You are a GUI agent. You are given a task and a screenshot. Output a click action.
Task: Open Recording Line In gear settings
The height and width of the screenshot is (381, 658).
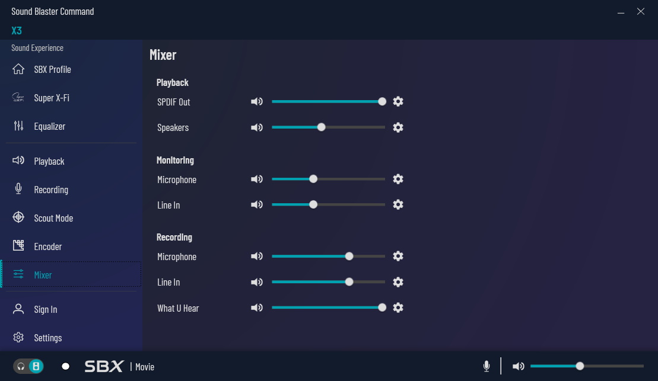click(398, 282)
